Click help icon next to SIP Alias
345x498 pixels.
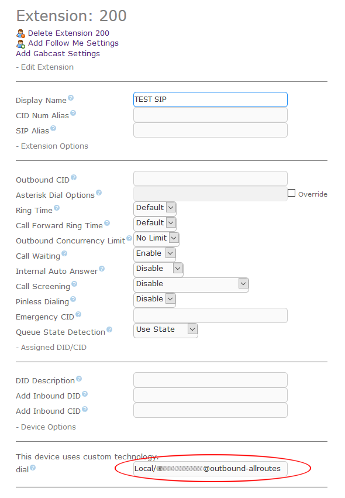click(53, 128)
